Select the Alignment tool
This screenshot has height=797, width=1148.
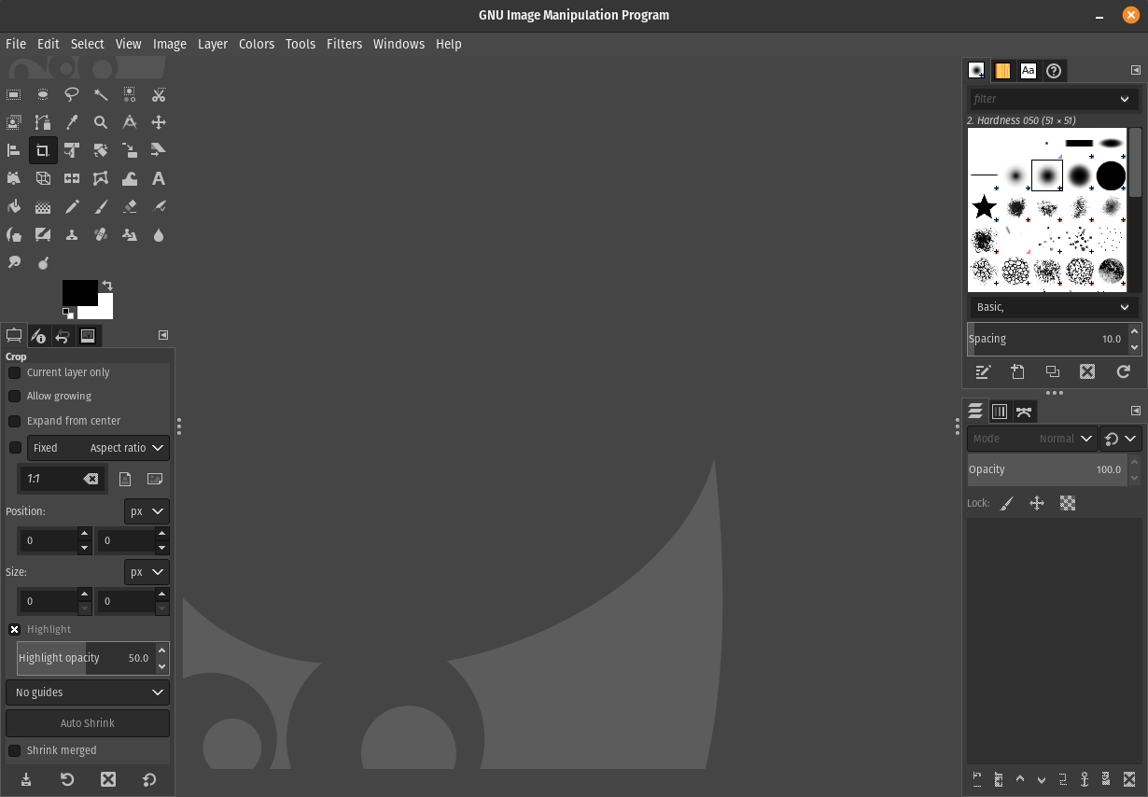click(x=14, y=150)
